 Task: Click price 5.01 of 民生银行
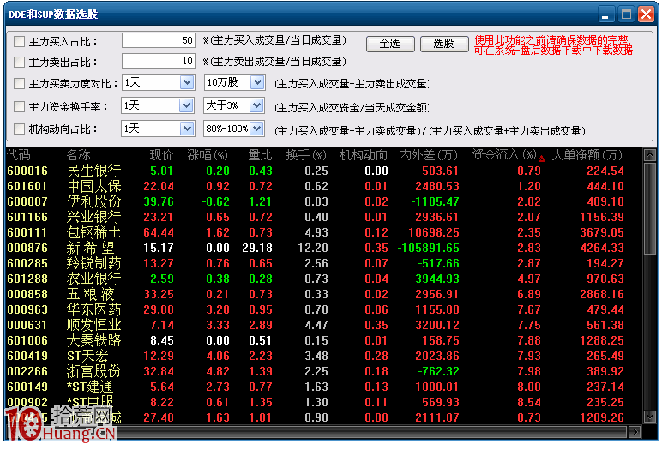tap(162, 171)
